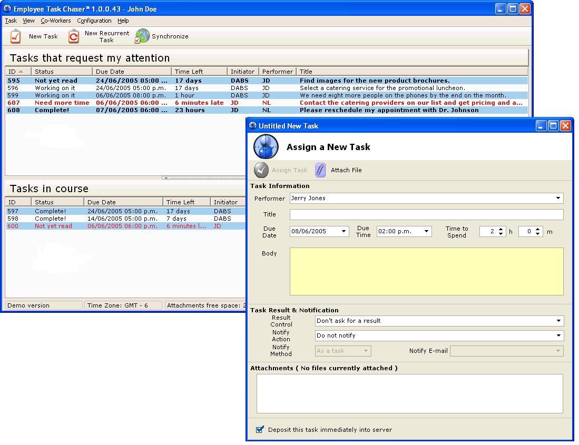This screenshot has height=445, width=579.
Task: Open the Notify Action dropdown
Action: 558,335
